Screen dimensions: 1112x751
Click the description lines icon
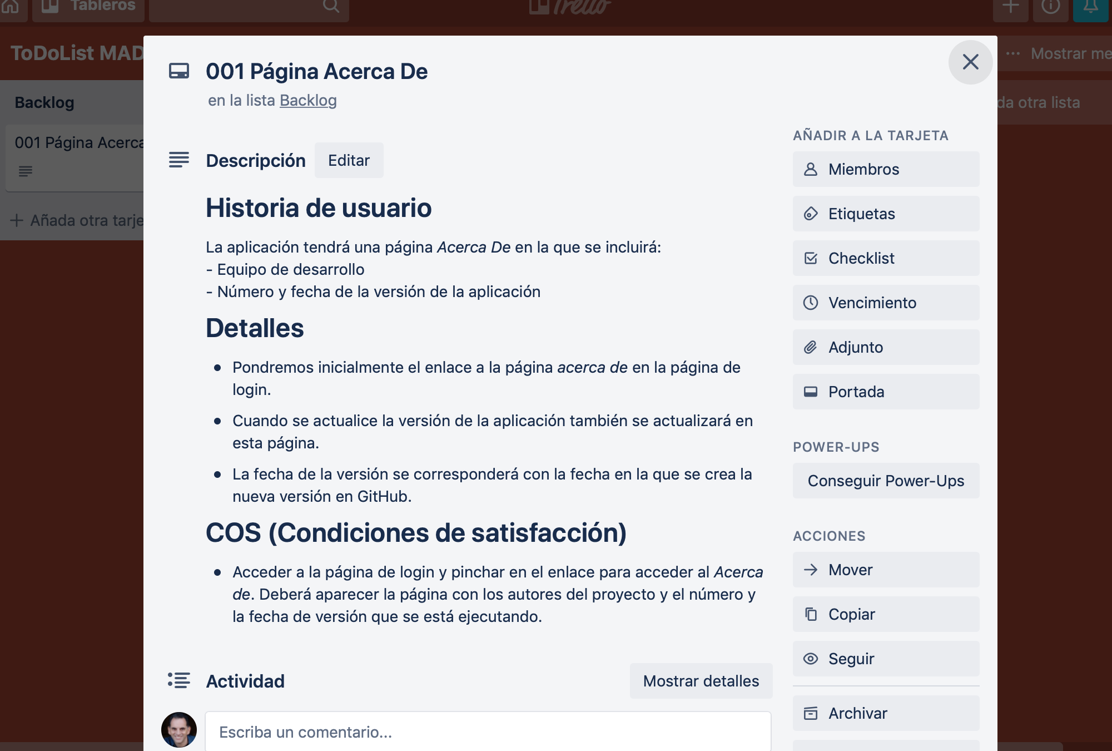(x=179, y=160)
